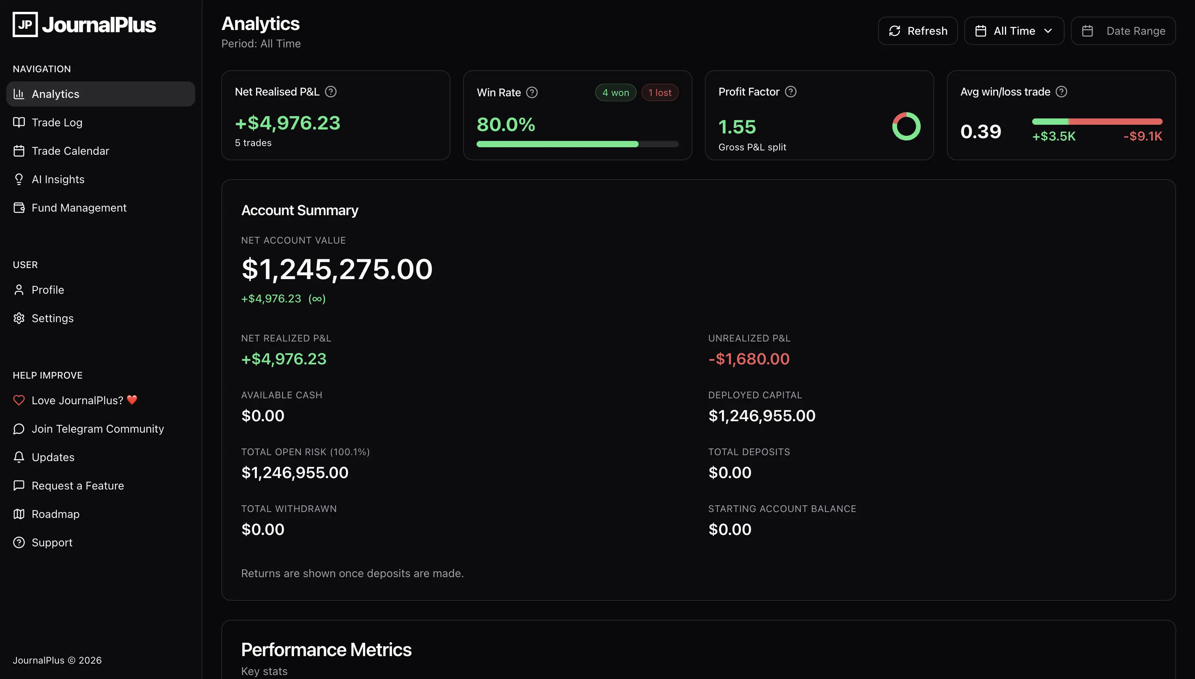Click the Profit Factor info icon
The width and height of the screenshot is (1195, 679).
[790, 92]
